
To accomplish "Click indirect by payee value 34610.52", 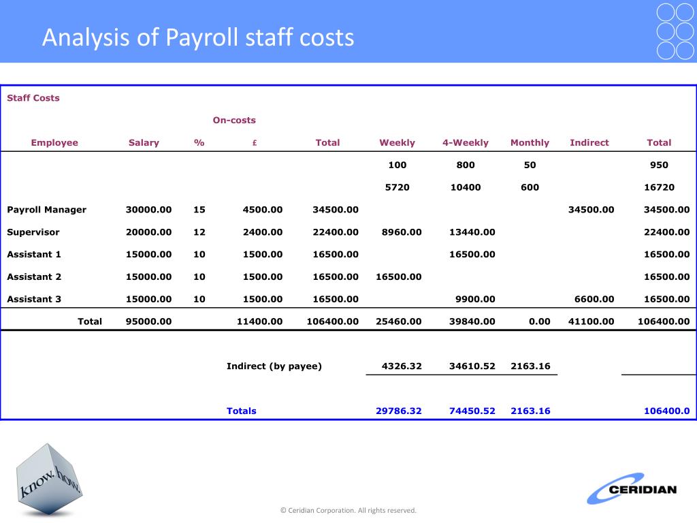I will (x=472, y=366).
